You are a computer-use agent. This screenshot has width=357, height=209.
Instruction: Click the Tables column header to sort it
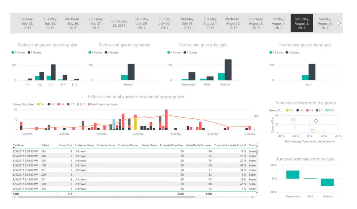pyautogui.click(x=46, y=145)
